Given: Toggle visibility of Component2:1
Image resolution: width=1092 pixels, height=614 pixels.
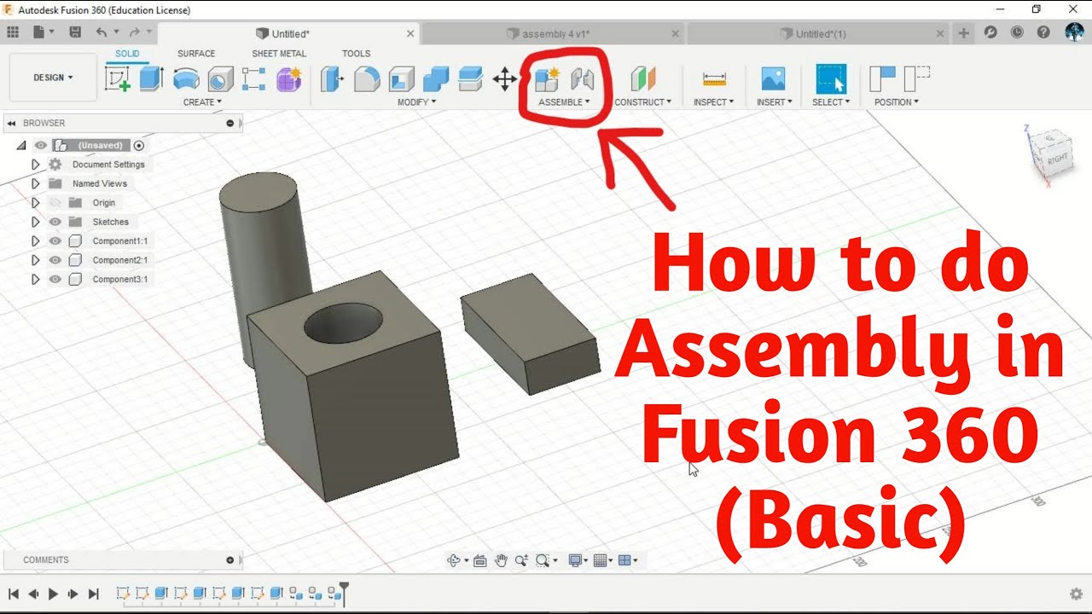Looking at the screenshot, I should [x=55, y=260].
